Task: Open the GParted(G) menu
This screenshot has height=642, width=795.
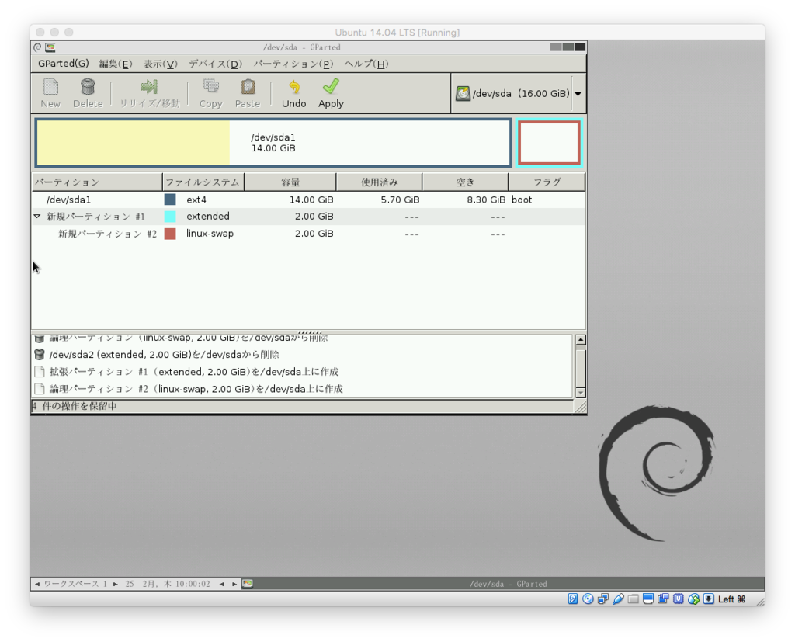Action: click(x=63, y=64)
